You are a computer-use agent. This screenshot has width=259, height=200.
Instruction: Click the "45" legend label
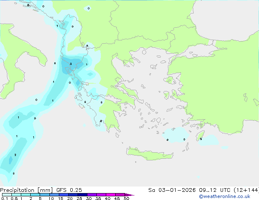click(117, 198)
